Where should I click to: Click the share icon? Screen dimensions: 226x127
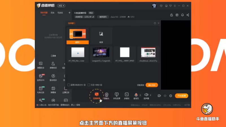pyautogui.click(x=188, y=15)
